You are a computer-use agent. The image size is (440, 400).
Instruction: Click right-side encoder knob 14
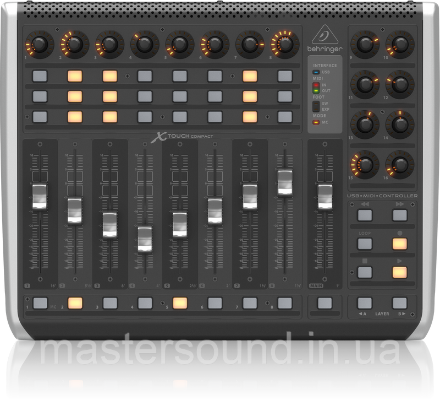[400, 125]
